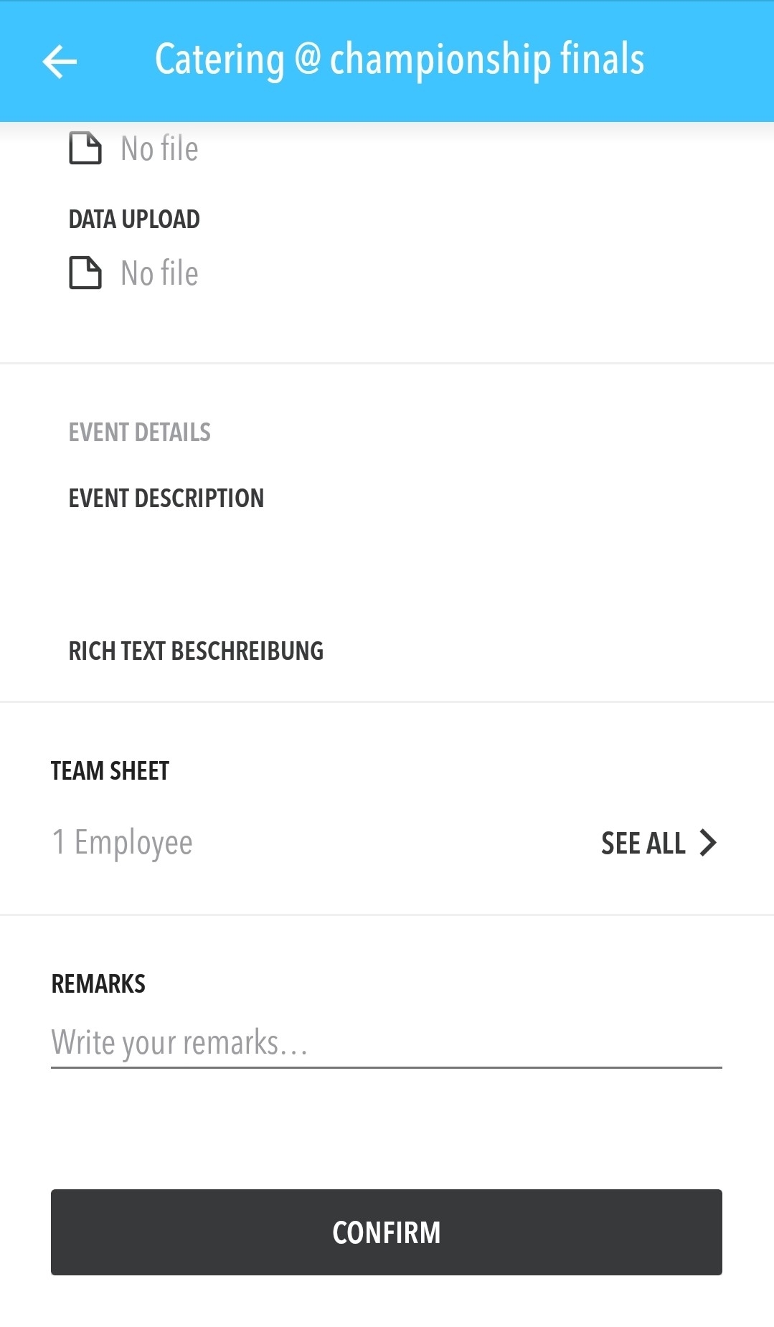Click the Catering @ championship finals title
The width and height of the screenshot is (774, 1327).
400,60
